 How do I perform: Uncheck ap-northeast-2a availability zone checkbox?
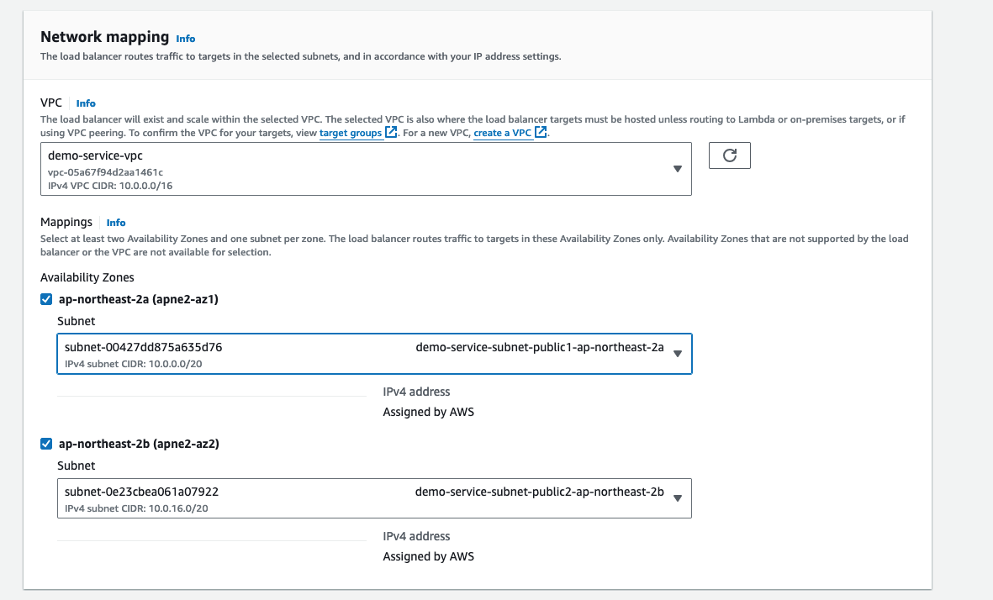[x=46, y=299]
